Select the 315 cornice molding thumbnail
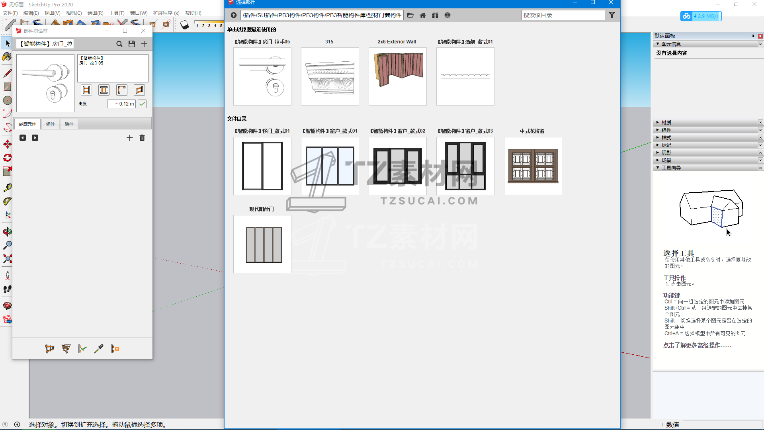This screenshot has height=430, width=764. (330, 76)
